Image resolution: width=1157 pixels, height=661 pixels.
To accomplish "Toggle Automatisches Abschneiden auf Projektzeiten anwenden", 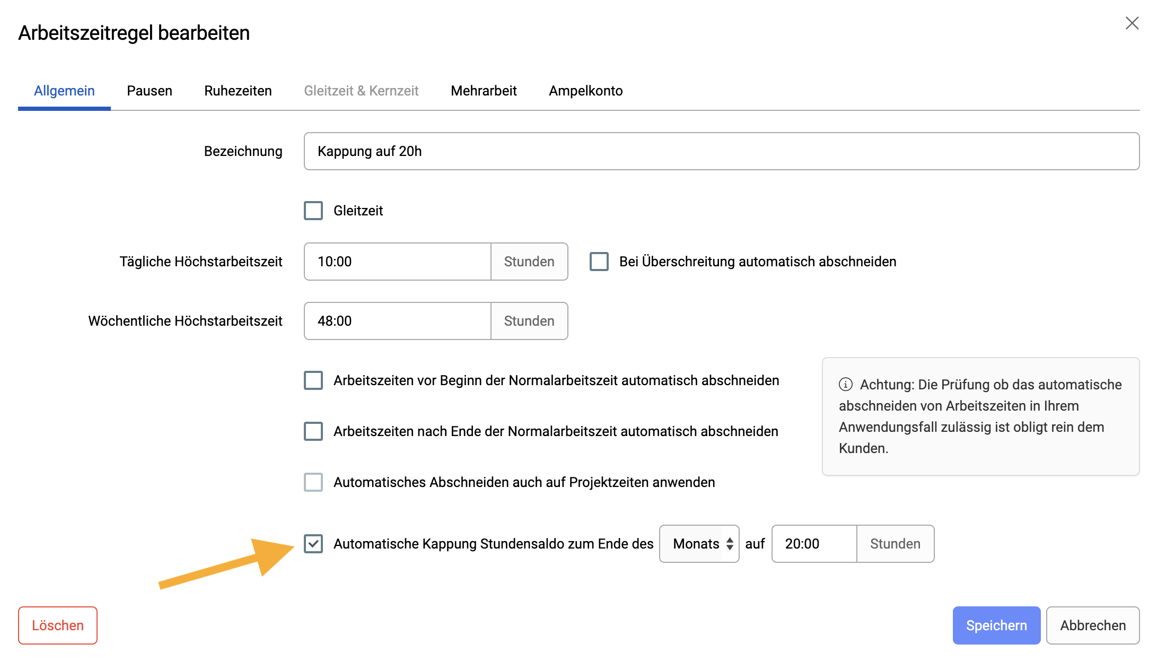I will pyautogui.click(x=313, y=482).
